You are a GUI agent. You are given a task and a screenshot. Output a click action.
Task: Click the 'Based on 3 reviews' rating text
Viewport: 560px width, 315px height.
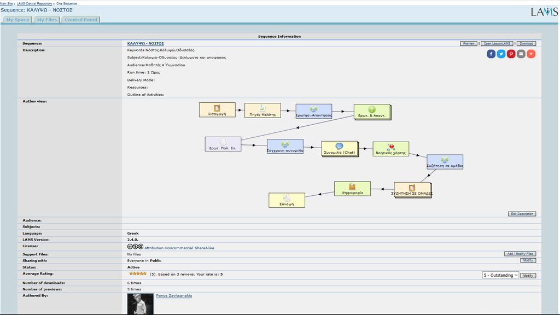pyautogui.click(x=176, y=275)
